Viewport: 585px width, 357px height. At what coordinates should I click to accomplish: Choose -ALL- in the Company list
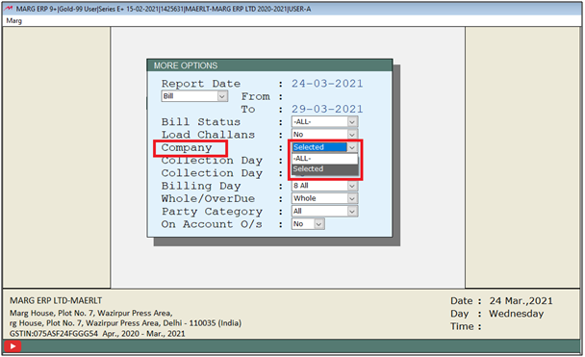click(324, 159)
